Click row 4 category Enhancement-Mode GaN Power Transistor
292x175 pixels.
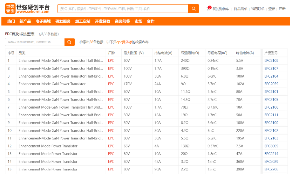[x=52, y=84]
